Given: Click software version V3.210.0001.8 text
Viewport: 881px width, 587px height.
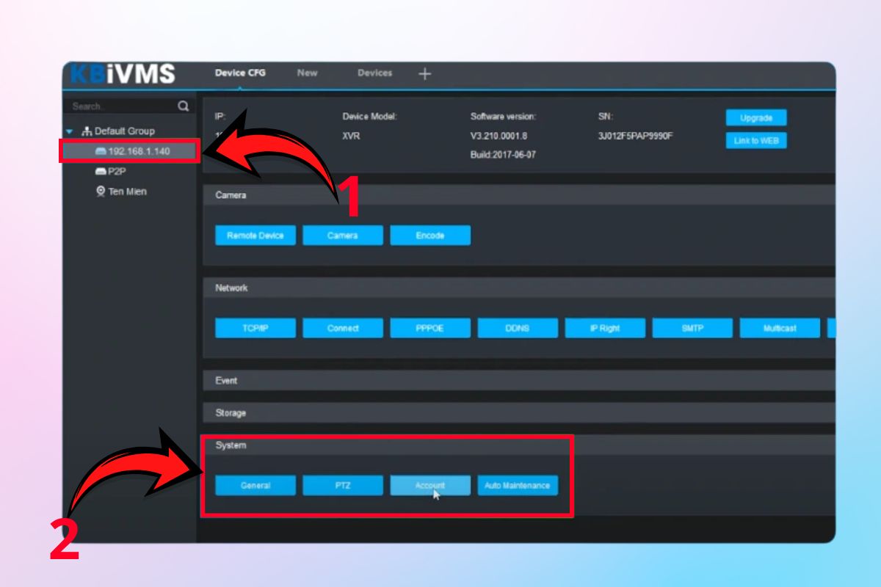Looking at the screenshot, I should point(499,136).
